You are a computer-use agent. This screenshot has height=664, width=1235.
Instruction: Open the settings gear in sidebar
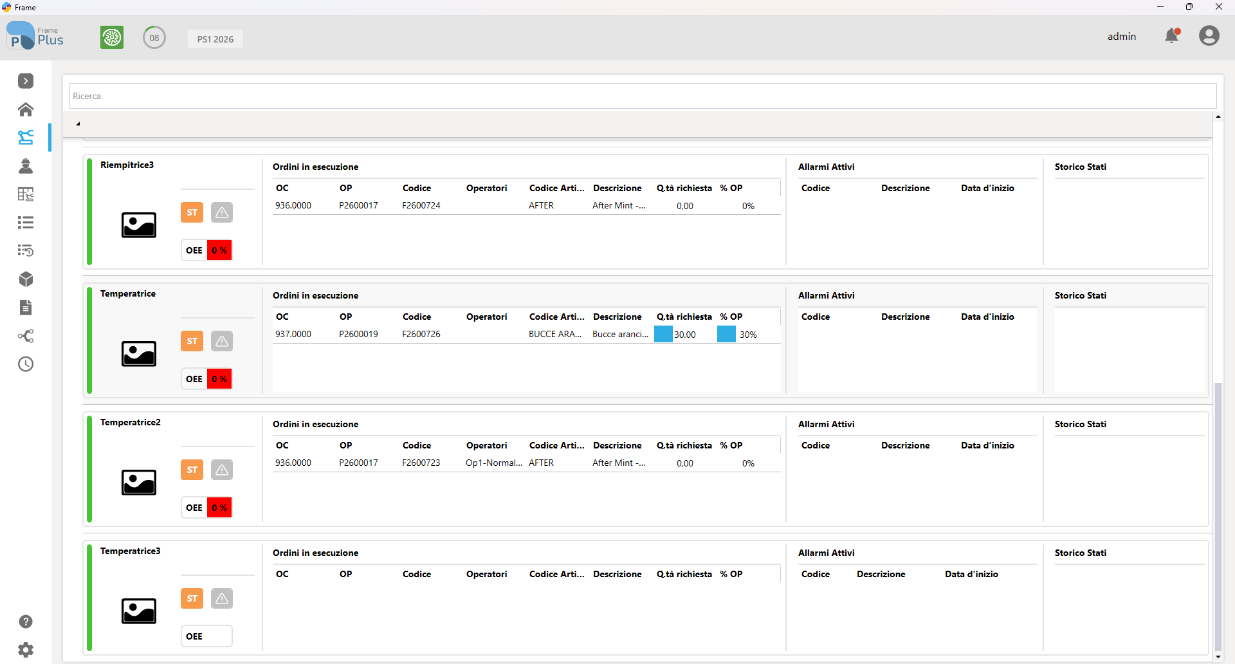26,650
